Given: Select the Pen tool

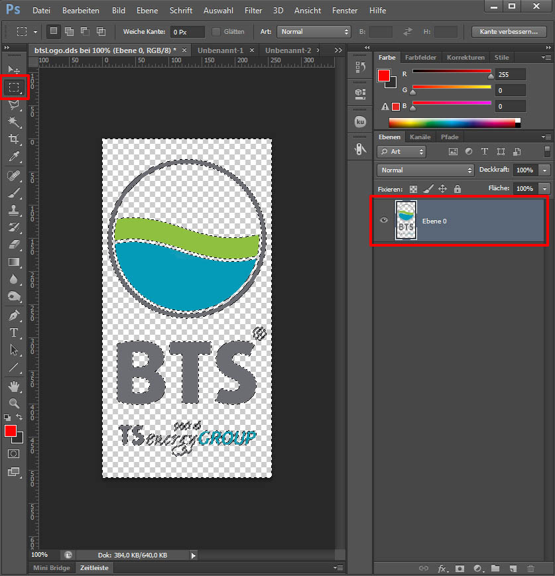Looking at the screenshot, I should (x=14, y=315).
